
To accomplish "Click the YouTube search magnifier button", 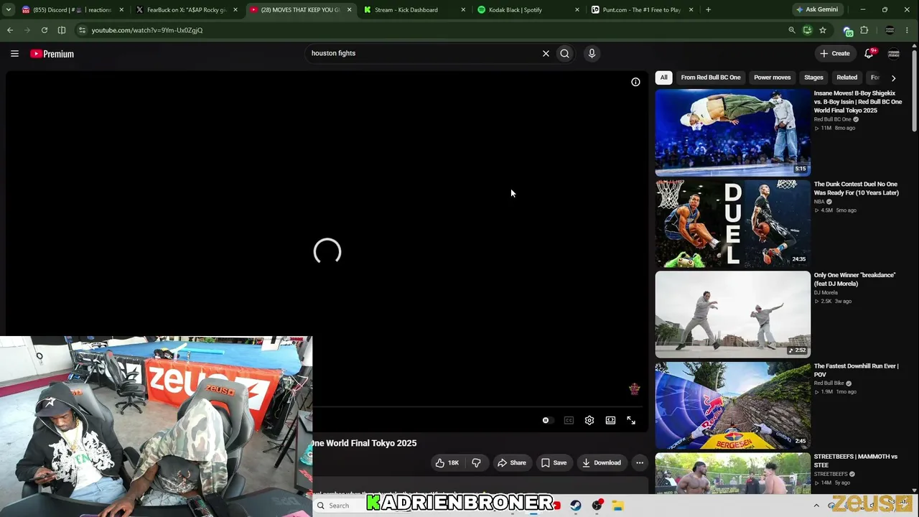I will tap(565, 53).
